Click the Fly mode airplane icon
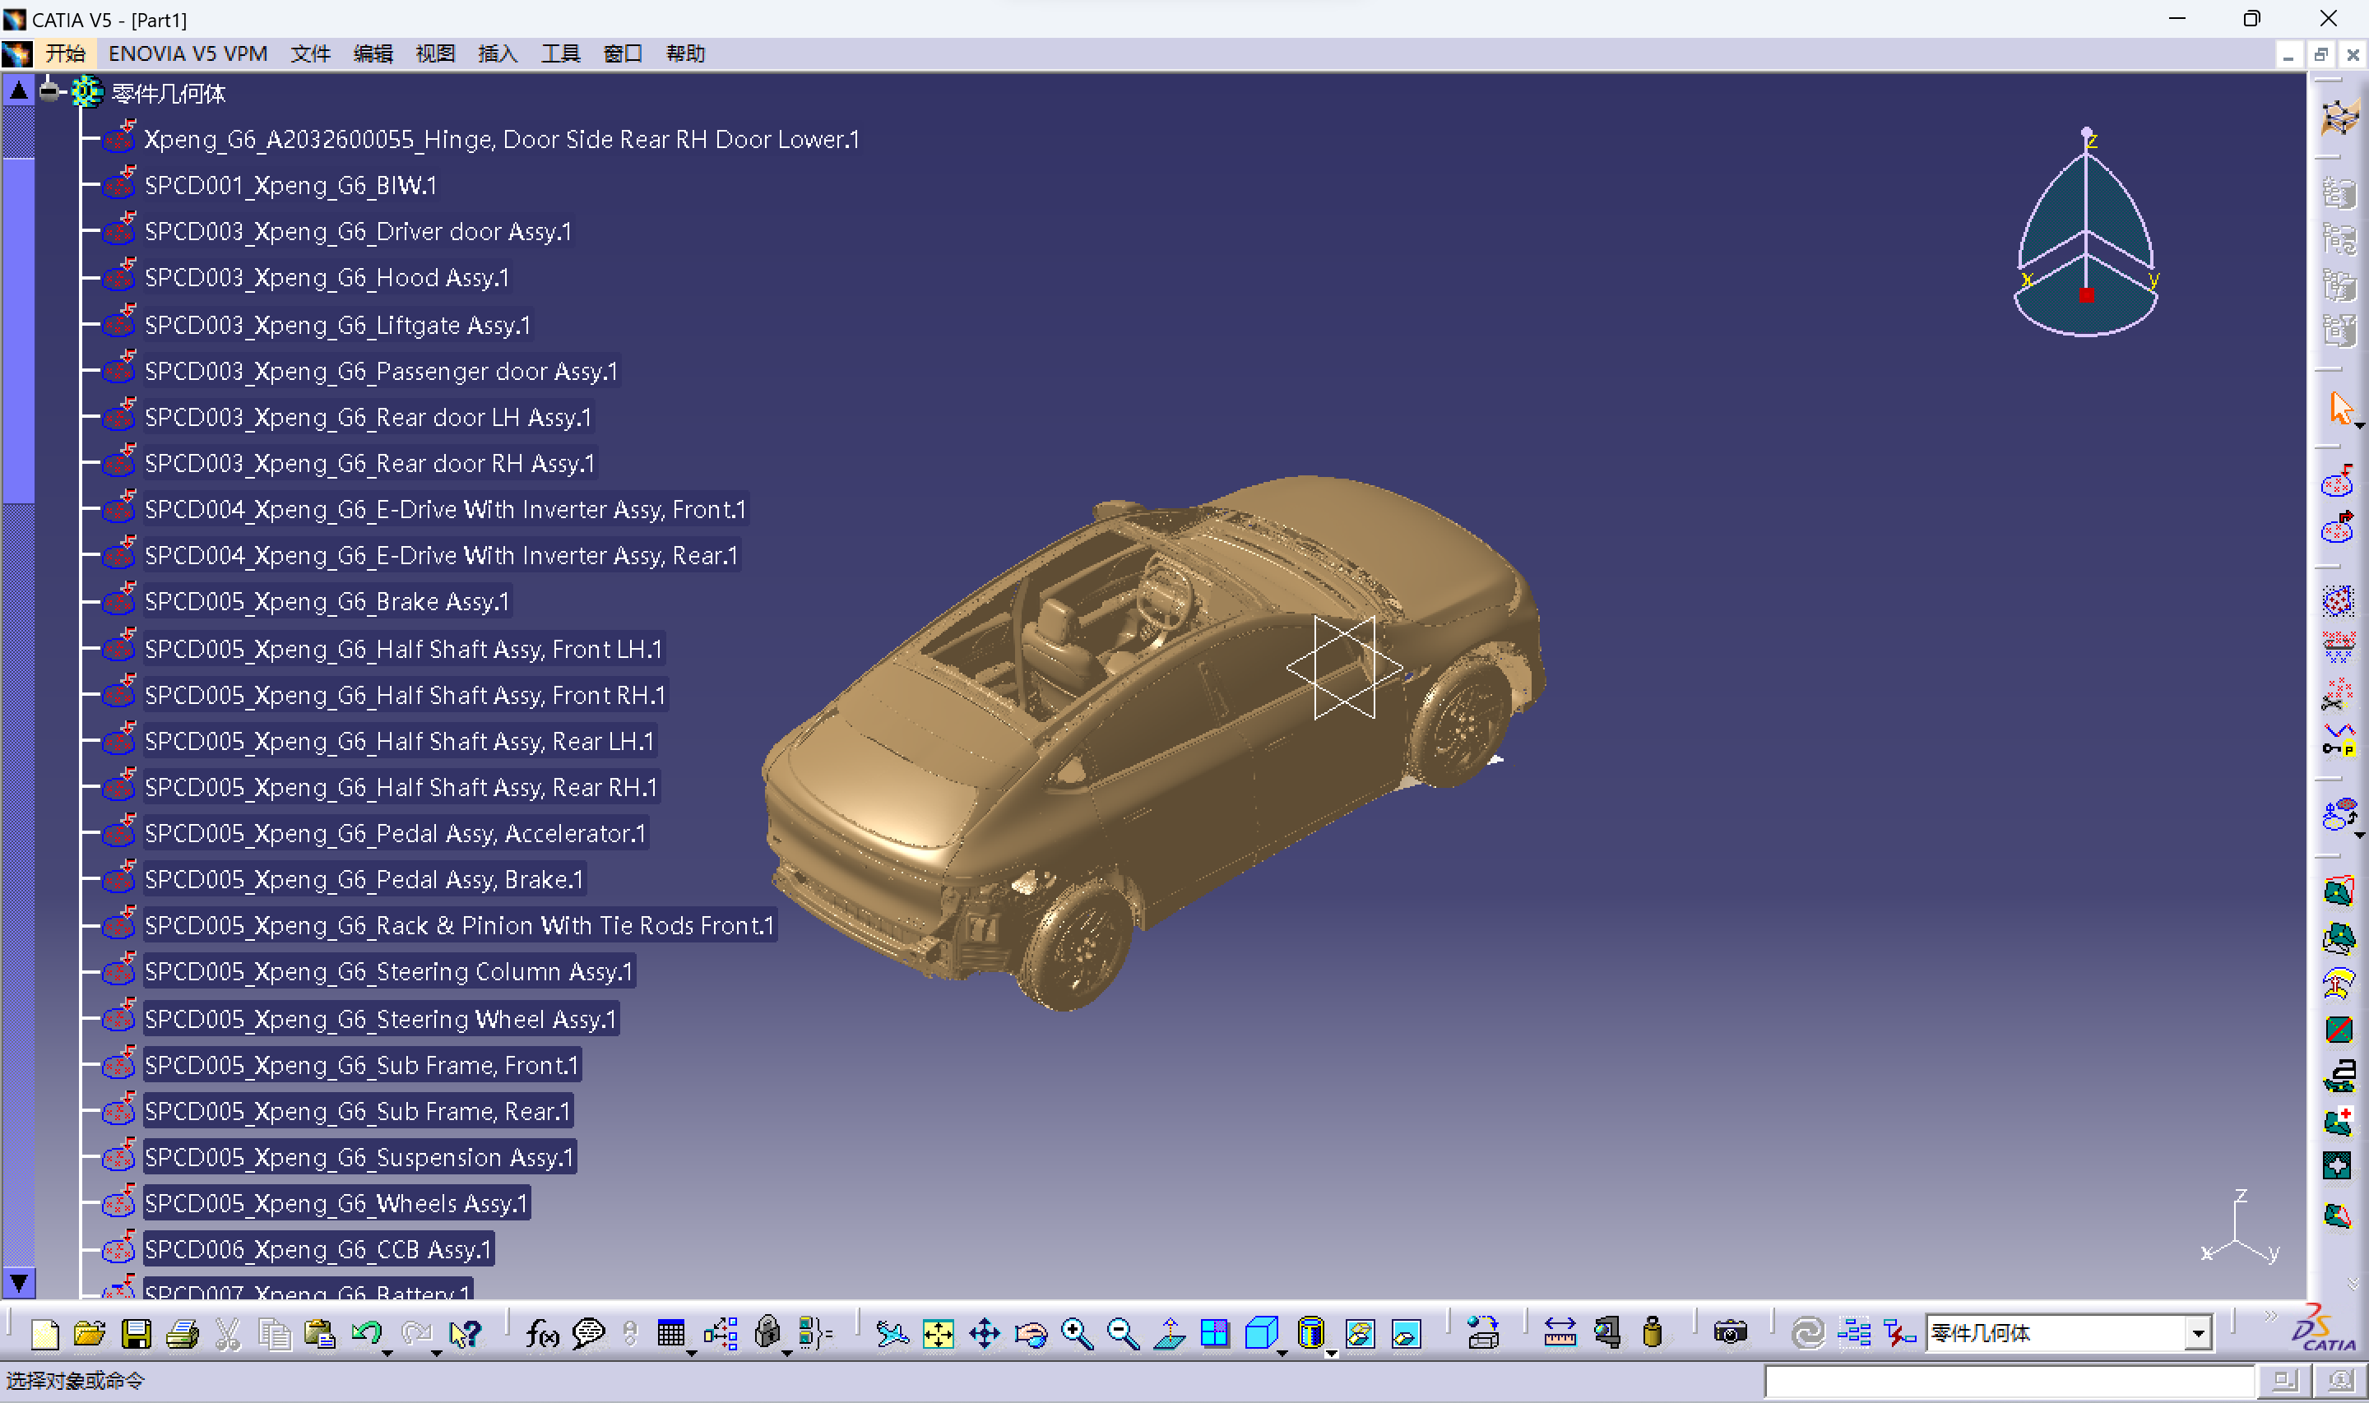 [892, 1334]
